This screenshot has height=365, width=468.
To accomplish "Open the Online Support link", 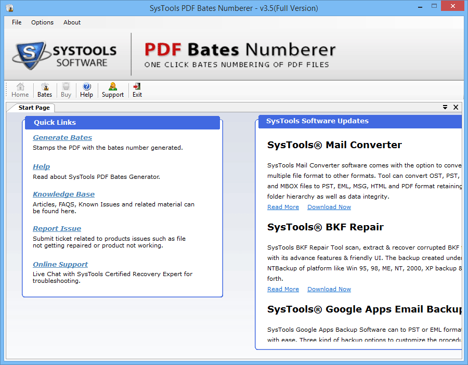I will tap(60, 265).
